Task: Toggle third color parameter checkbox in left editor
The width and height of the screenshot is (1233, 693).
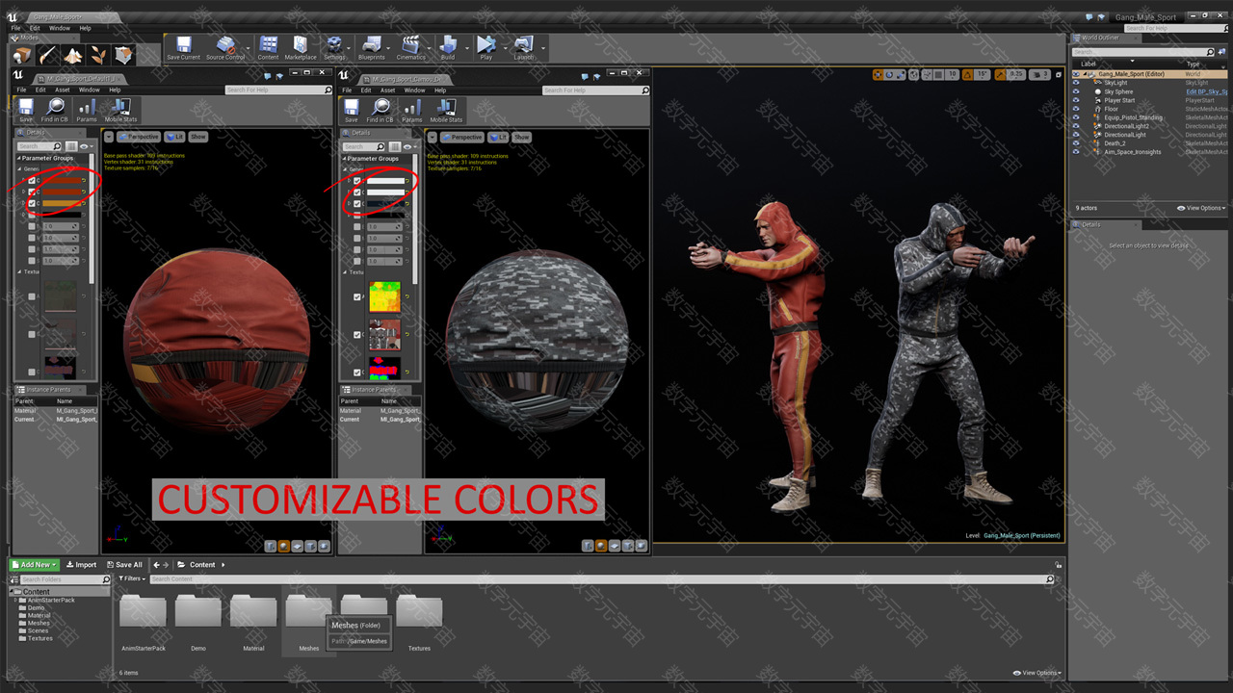Action: pos(32,203)
